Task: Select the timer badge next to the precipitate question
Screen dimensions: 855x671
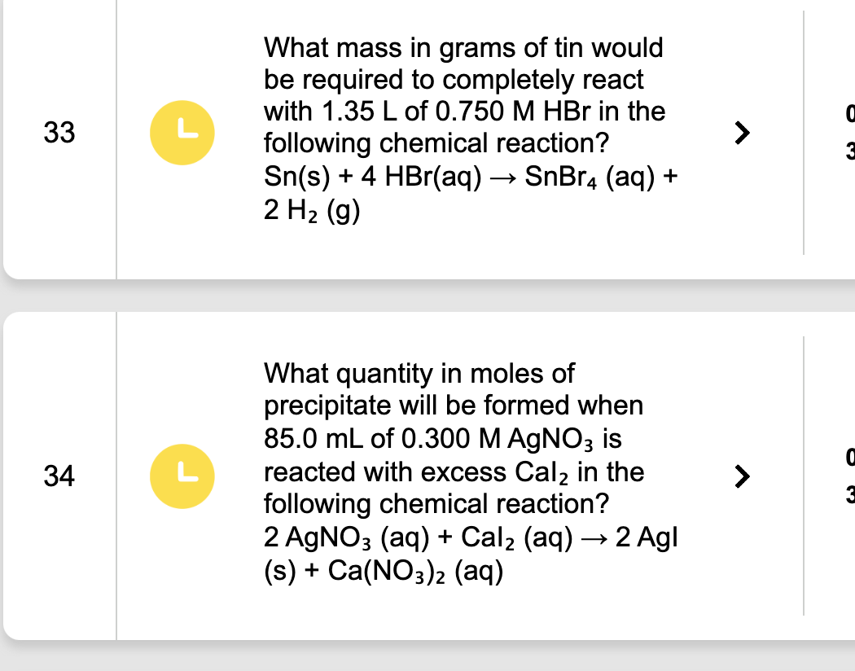Action: [182, 476]
